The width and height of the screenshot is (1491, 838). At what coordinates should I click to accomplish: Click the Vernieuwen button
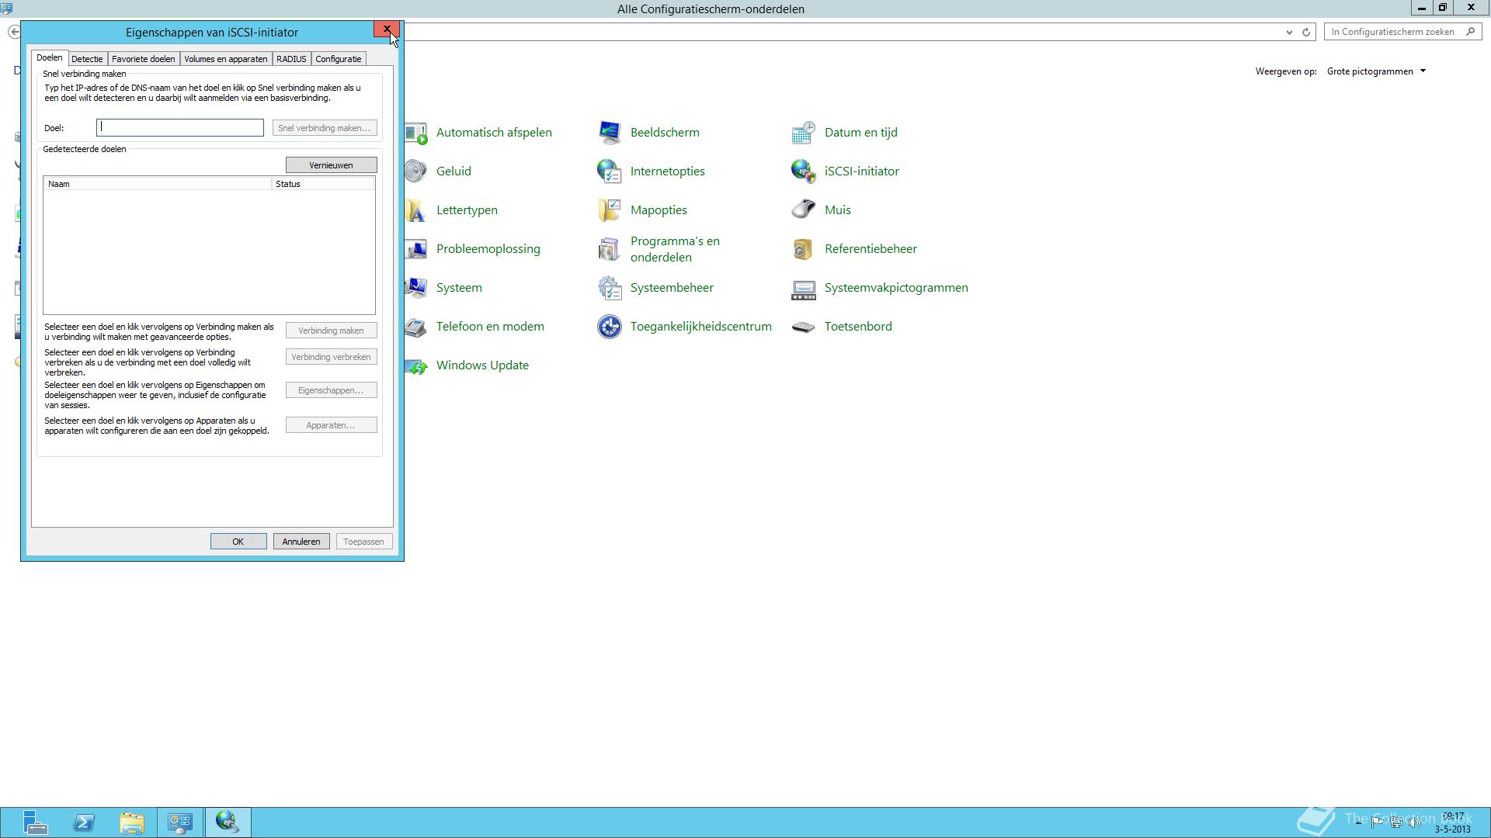[332, 165]
